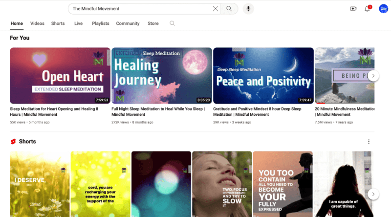Switch to the Home tab

tap(17, 23)
